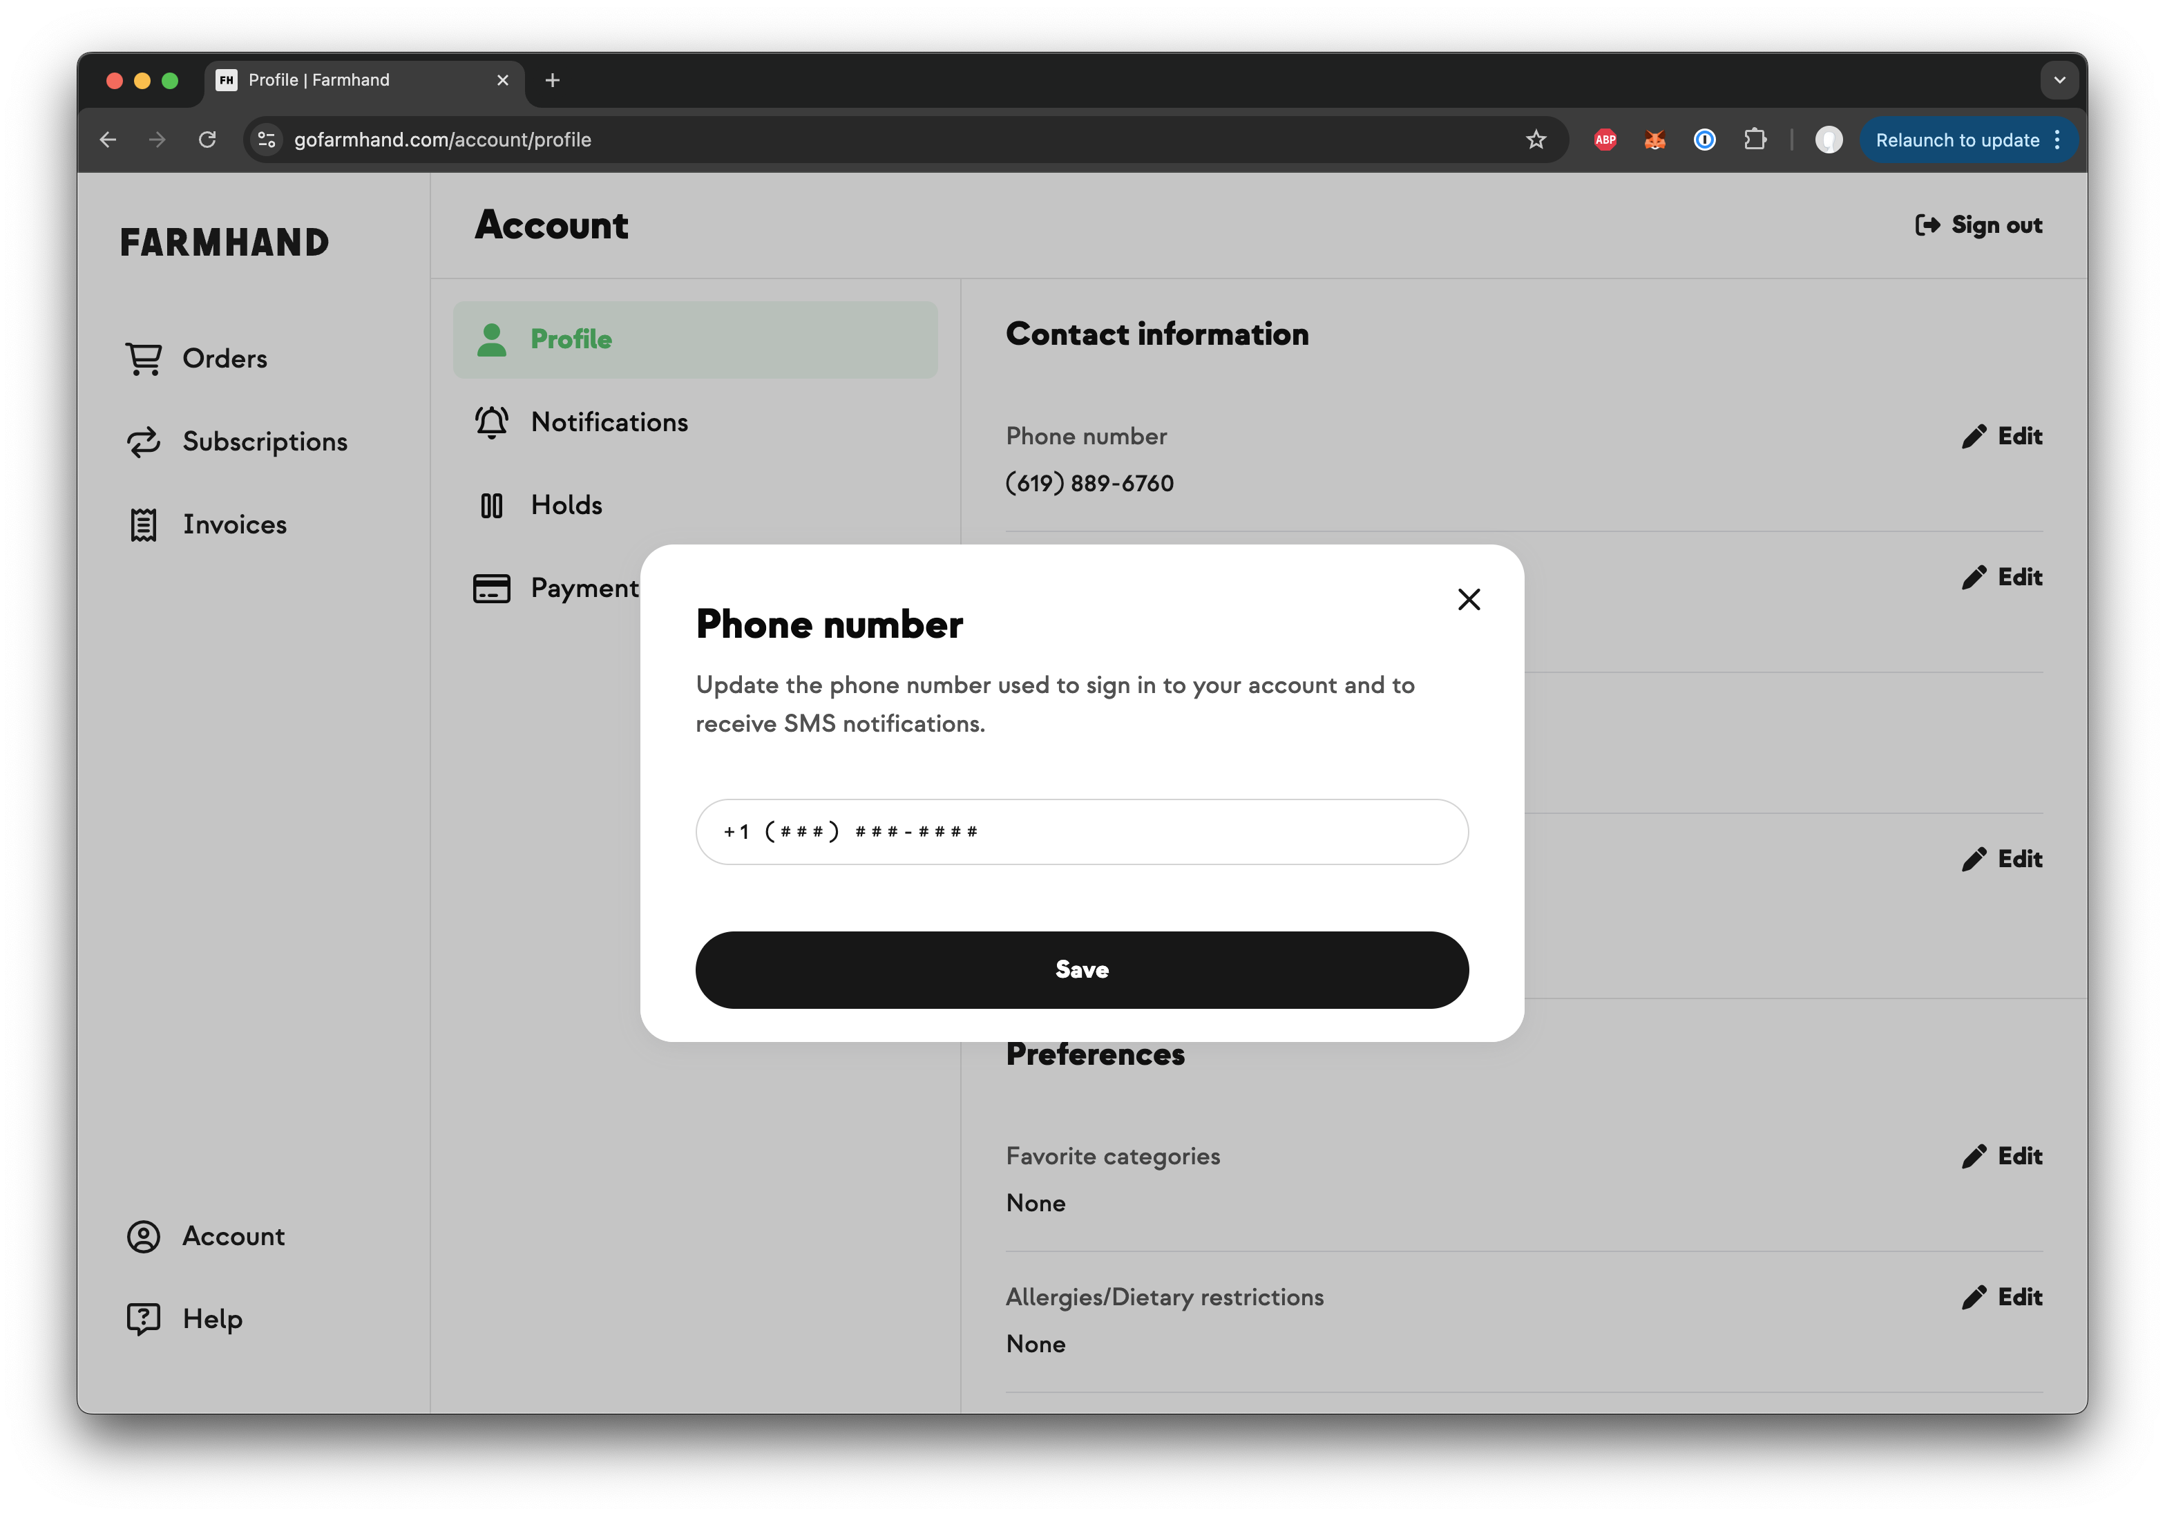
Task: Click the Subscriptions repeat arrows icon
Action: 143,442
